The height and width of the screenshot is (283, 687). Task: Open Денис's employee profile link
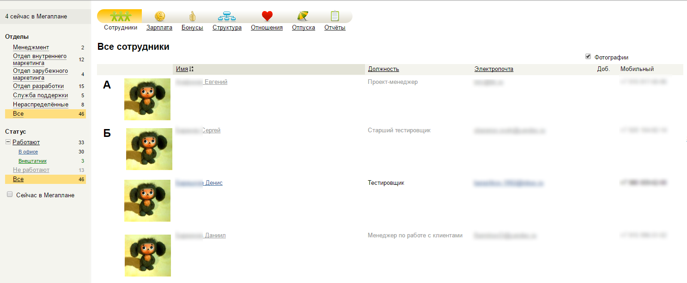click(x=199, y=183)
